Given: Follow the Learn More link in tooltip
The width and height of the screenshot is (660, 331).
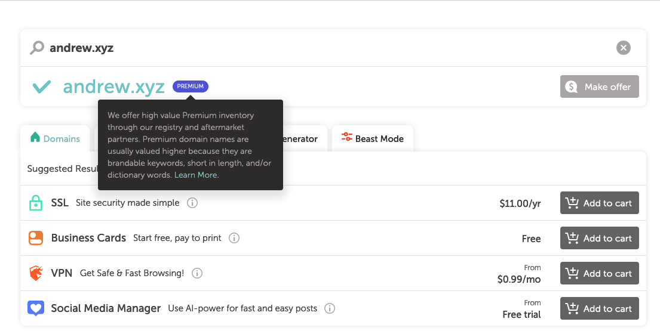Looking at the screenshot, I should click(x=196, y=175).
